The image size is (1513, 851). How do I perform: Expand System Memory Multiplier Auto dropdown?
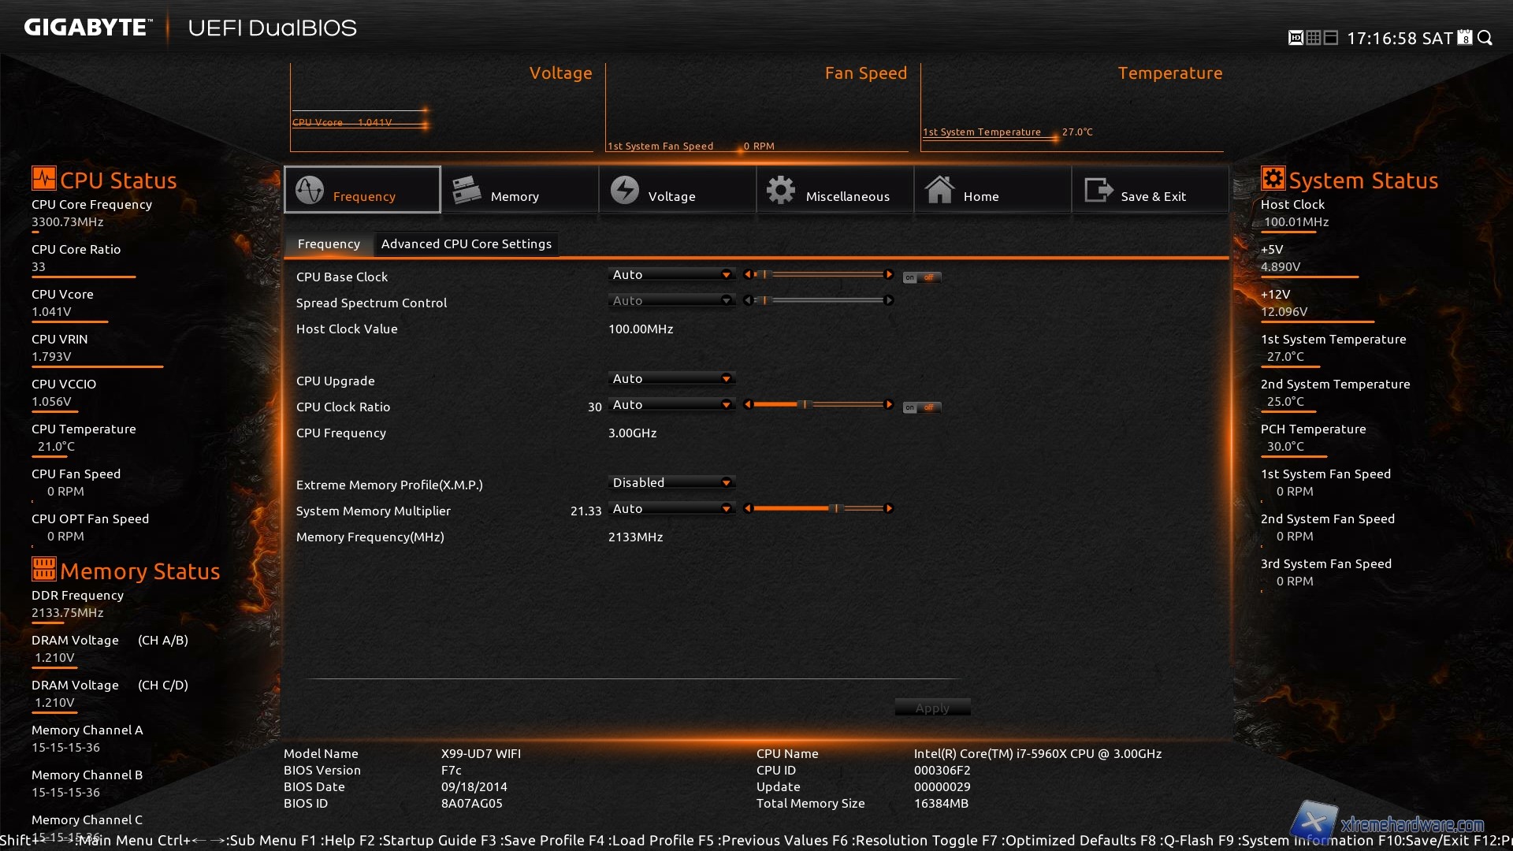(x=671, y=509)
